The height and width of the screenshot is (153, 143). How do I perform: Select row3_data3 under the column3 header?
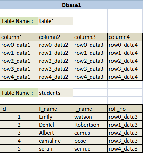pyautogui.click(x=90, y=69)
